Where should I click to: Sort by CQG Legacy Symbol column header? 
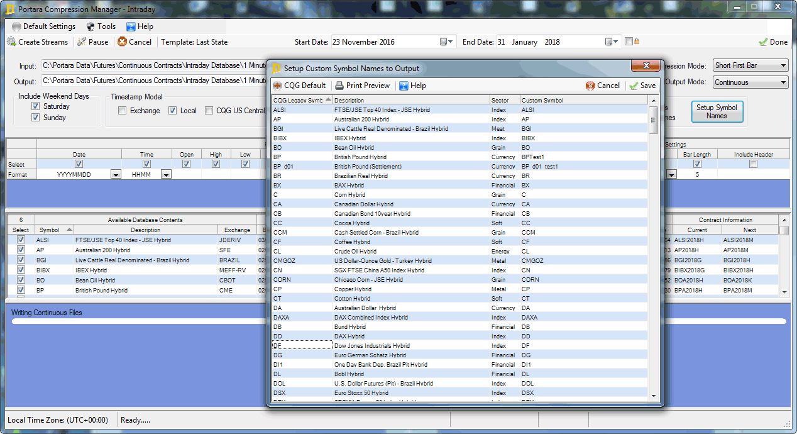click(x=302, y=100)
